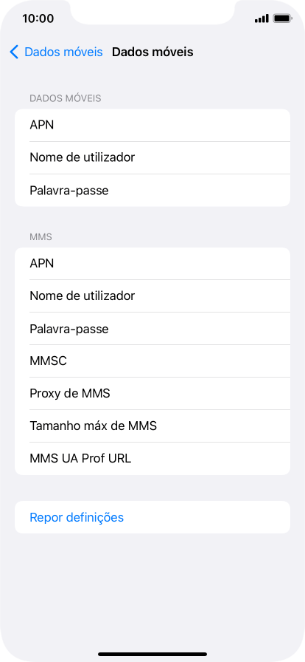Select the APN field under MMS
This screenshot has height=662, width=305.
coord(152,264)
